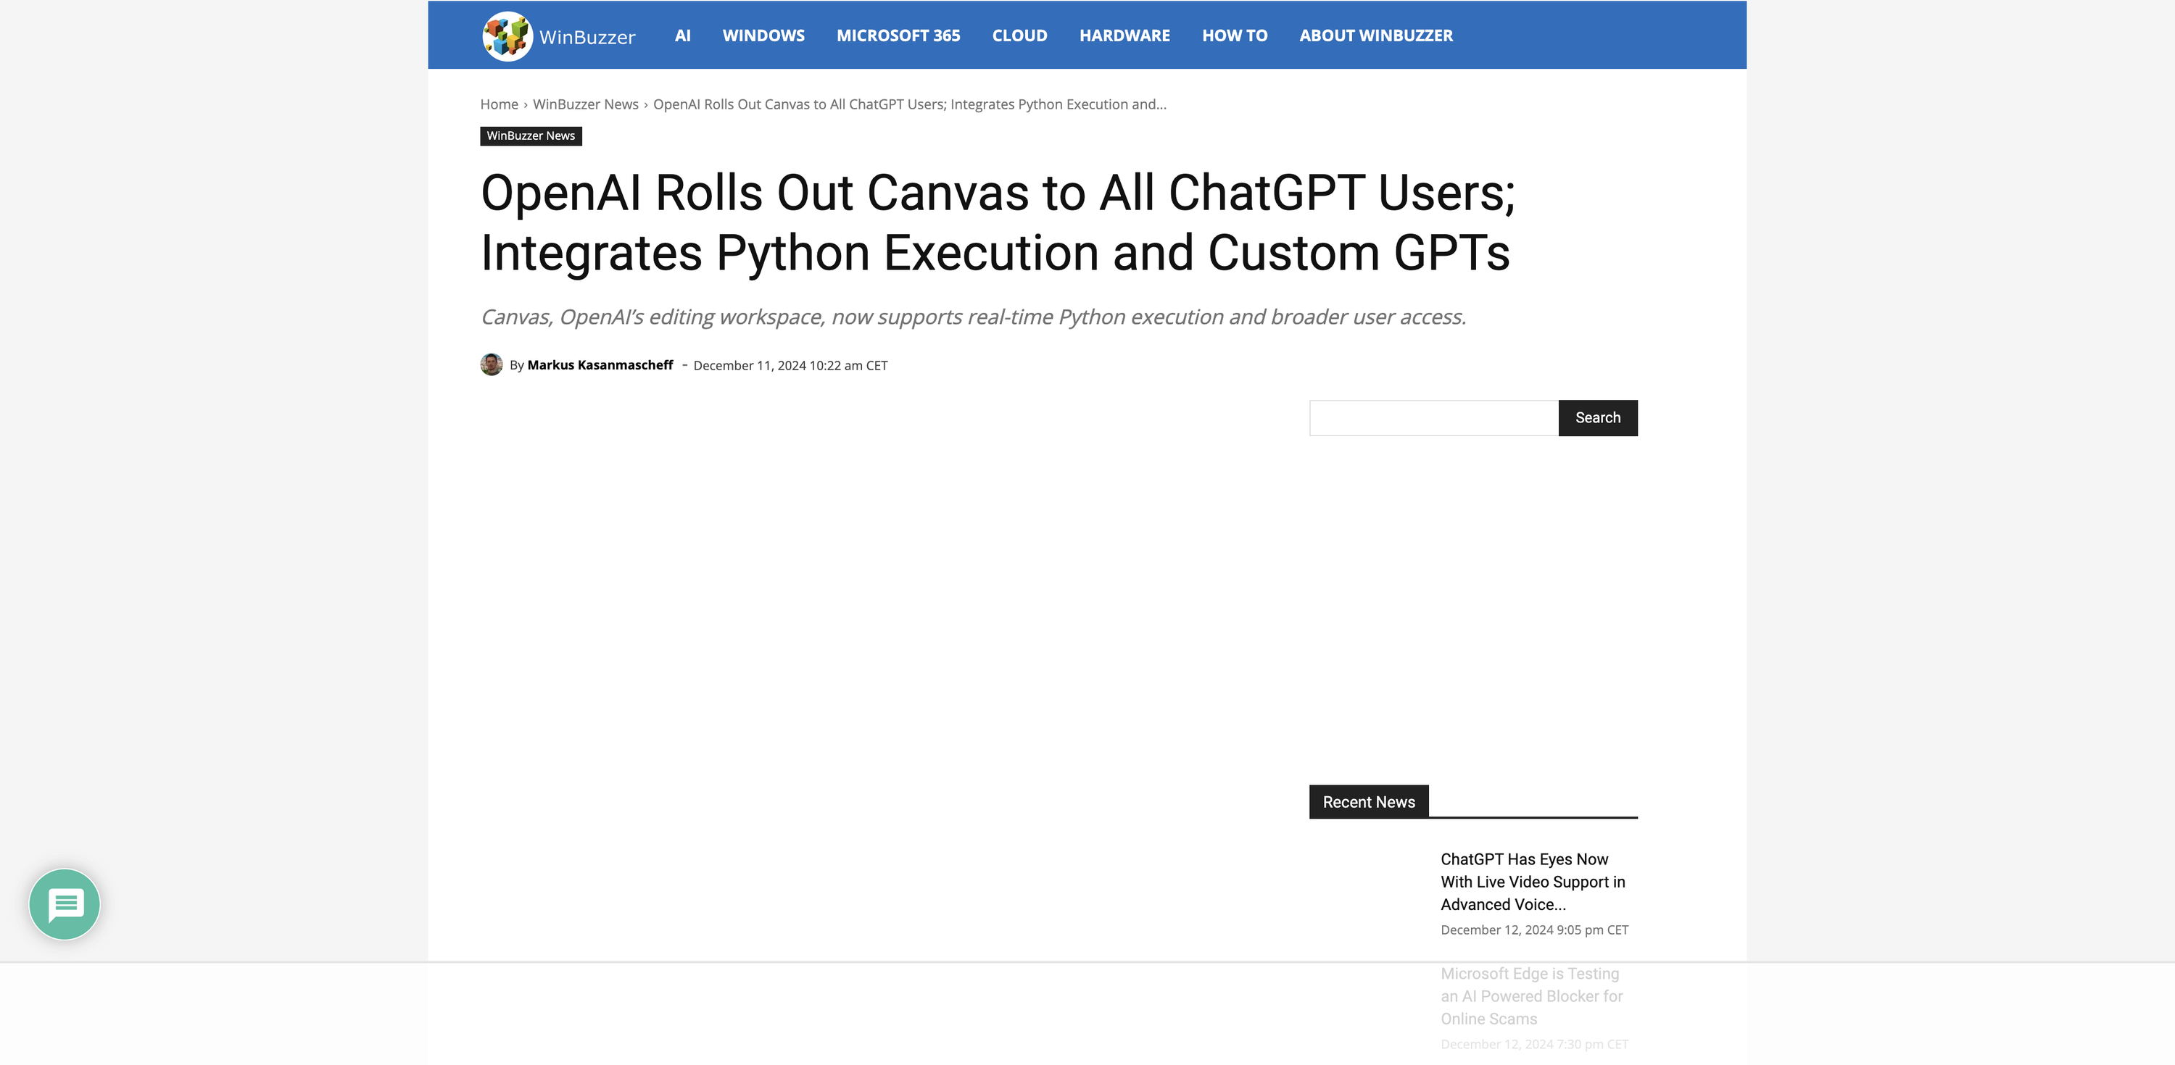Click the Search button
Viewport: 2175px width, 1065px height.
[1597, 418]
